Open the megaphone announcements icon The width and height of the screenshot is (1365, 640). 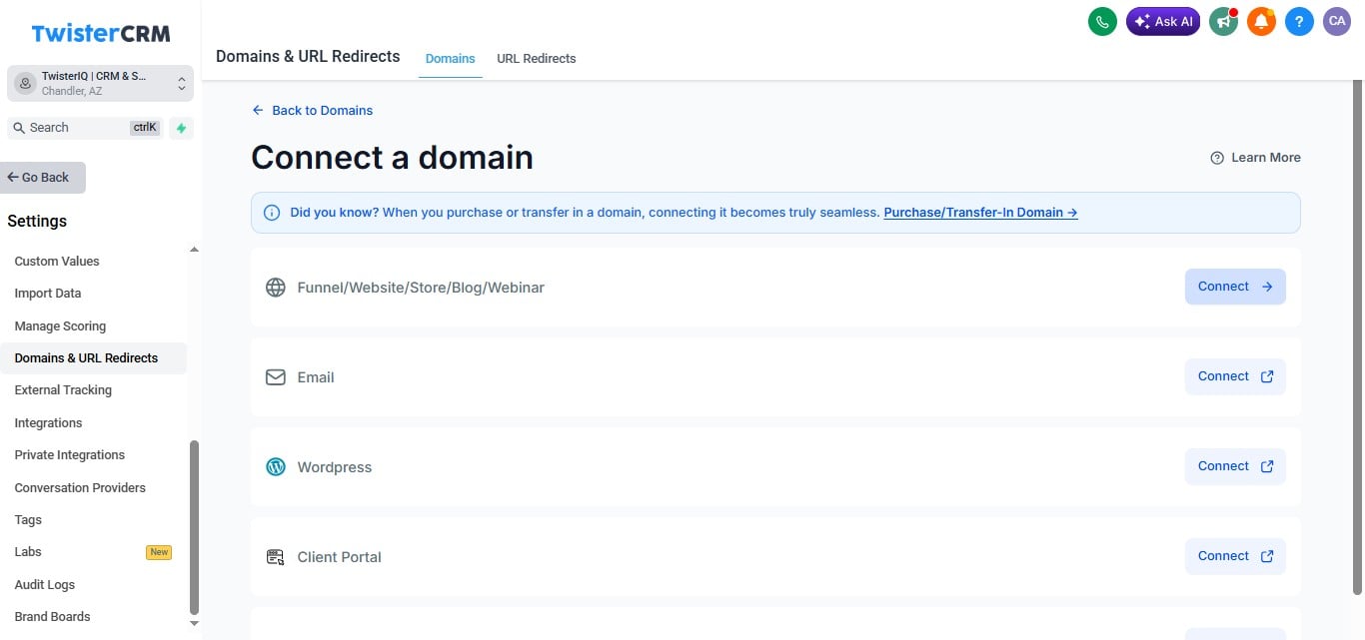1223,21
